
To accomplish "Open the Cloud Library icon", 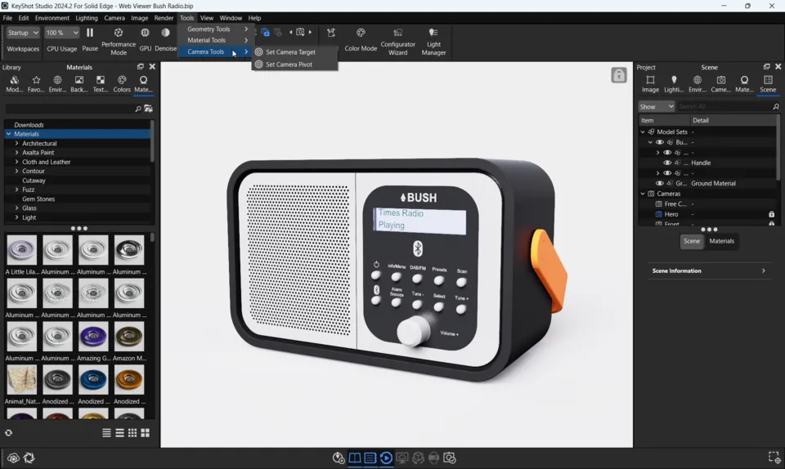I will click(14, 458).
